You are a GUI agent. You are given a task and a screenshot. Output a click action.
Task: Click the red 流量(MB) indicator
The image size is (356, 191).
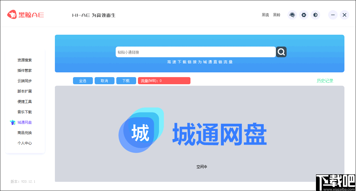tap(164, 80)
